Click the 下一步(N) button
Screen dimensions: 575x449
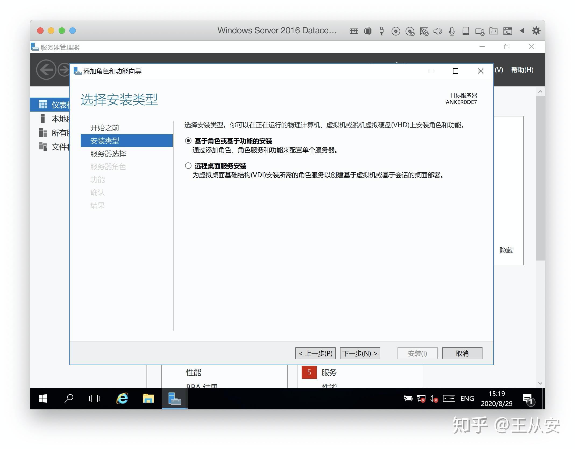(x=360, y=353)
